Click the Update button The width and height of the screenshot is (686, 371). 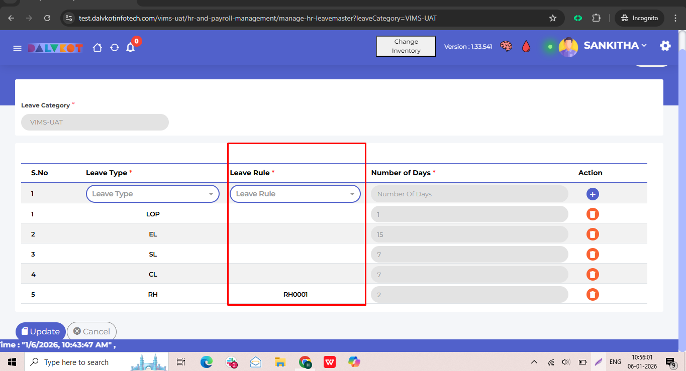pyautogui.click(x=40, y=331)
